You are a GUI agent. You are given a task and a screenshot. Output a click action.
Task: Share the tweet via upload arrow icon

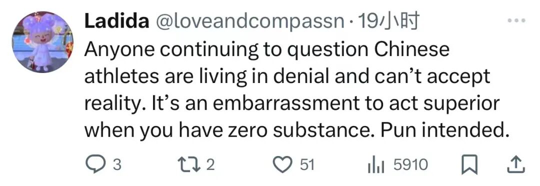pos(516,164)
